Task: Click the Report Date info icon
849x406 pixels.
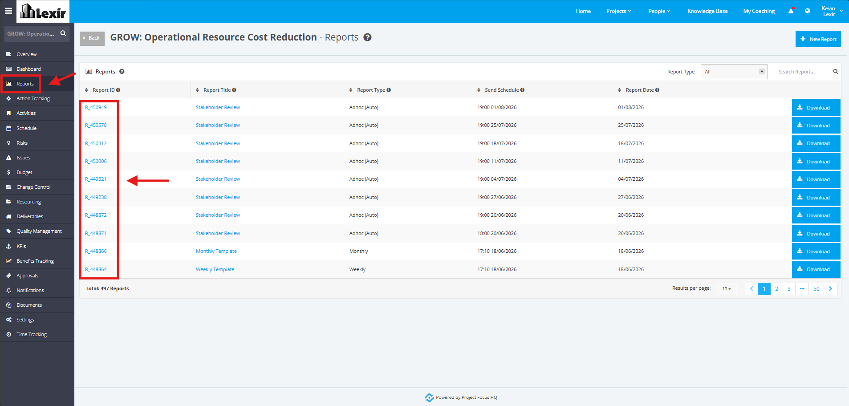Action: pos(657,90)
